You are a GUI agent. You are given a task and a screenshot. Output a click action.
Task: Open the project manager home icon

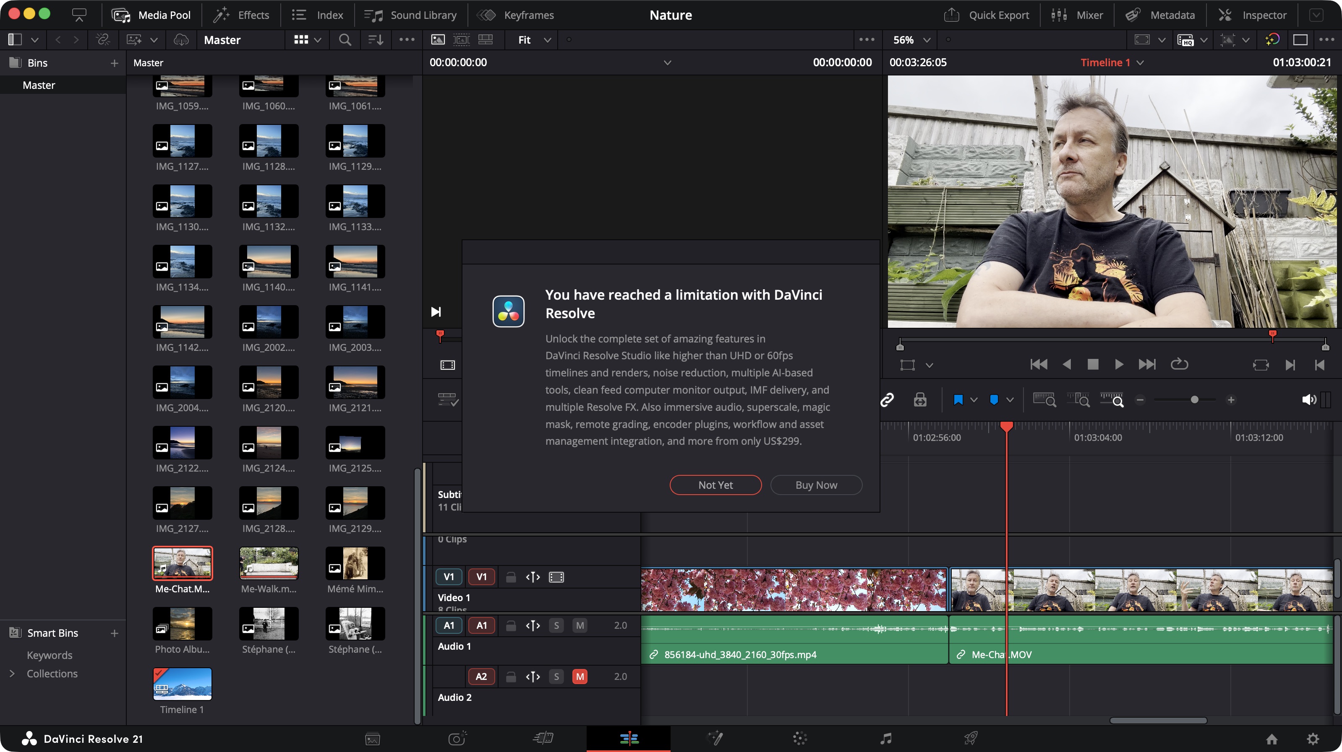(x=1272, y=739)
